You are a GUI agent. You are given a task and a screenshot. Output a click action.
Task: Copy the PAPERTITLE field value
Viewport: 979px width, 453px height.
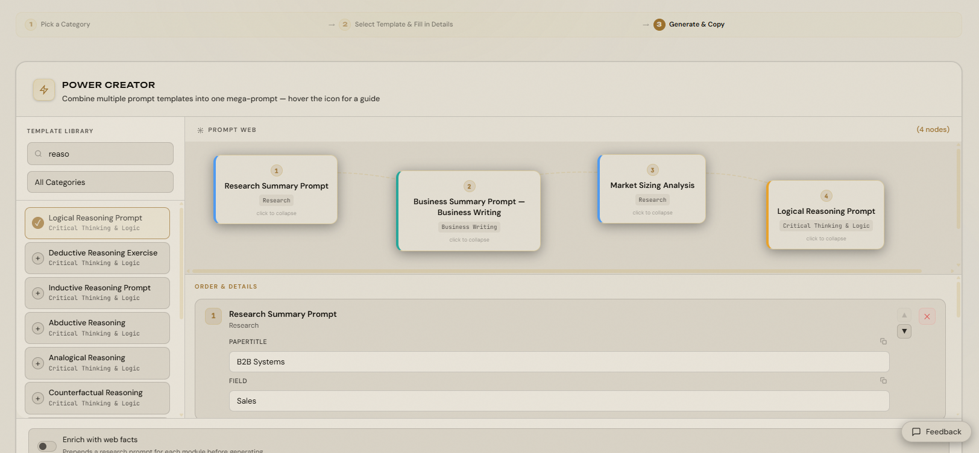(x=883, y=342)
